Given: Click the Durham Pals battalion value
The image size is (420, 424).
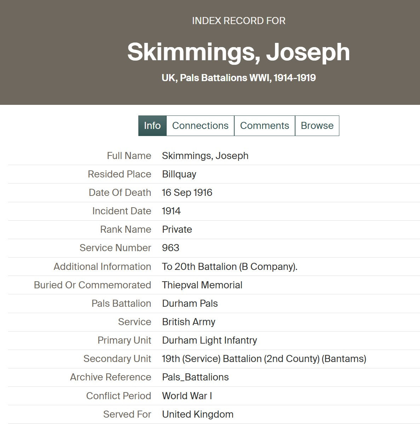Looking at the screenshot, I should (x=190, y=304).
